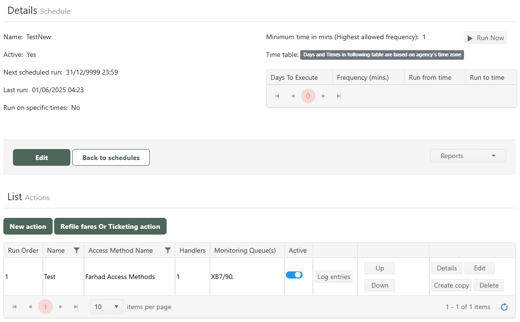This screenshot has width=520, height=322.
Task: Sort by Run Order column header
Action: click(23, 250)
